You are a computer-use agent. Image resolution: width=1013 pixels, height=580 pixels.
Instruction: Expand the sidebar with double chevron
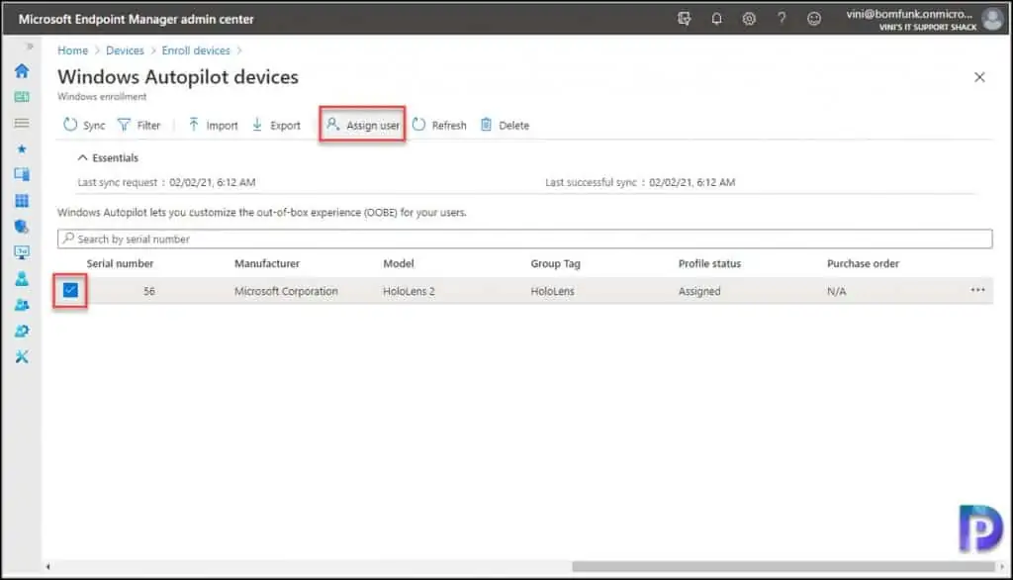tap(29, 47)
